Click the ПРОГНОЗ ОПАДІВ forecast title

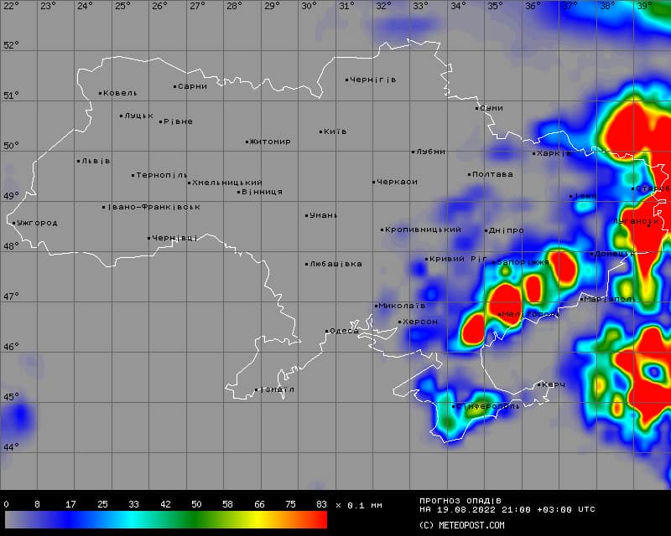(460, 501)
